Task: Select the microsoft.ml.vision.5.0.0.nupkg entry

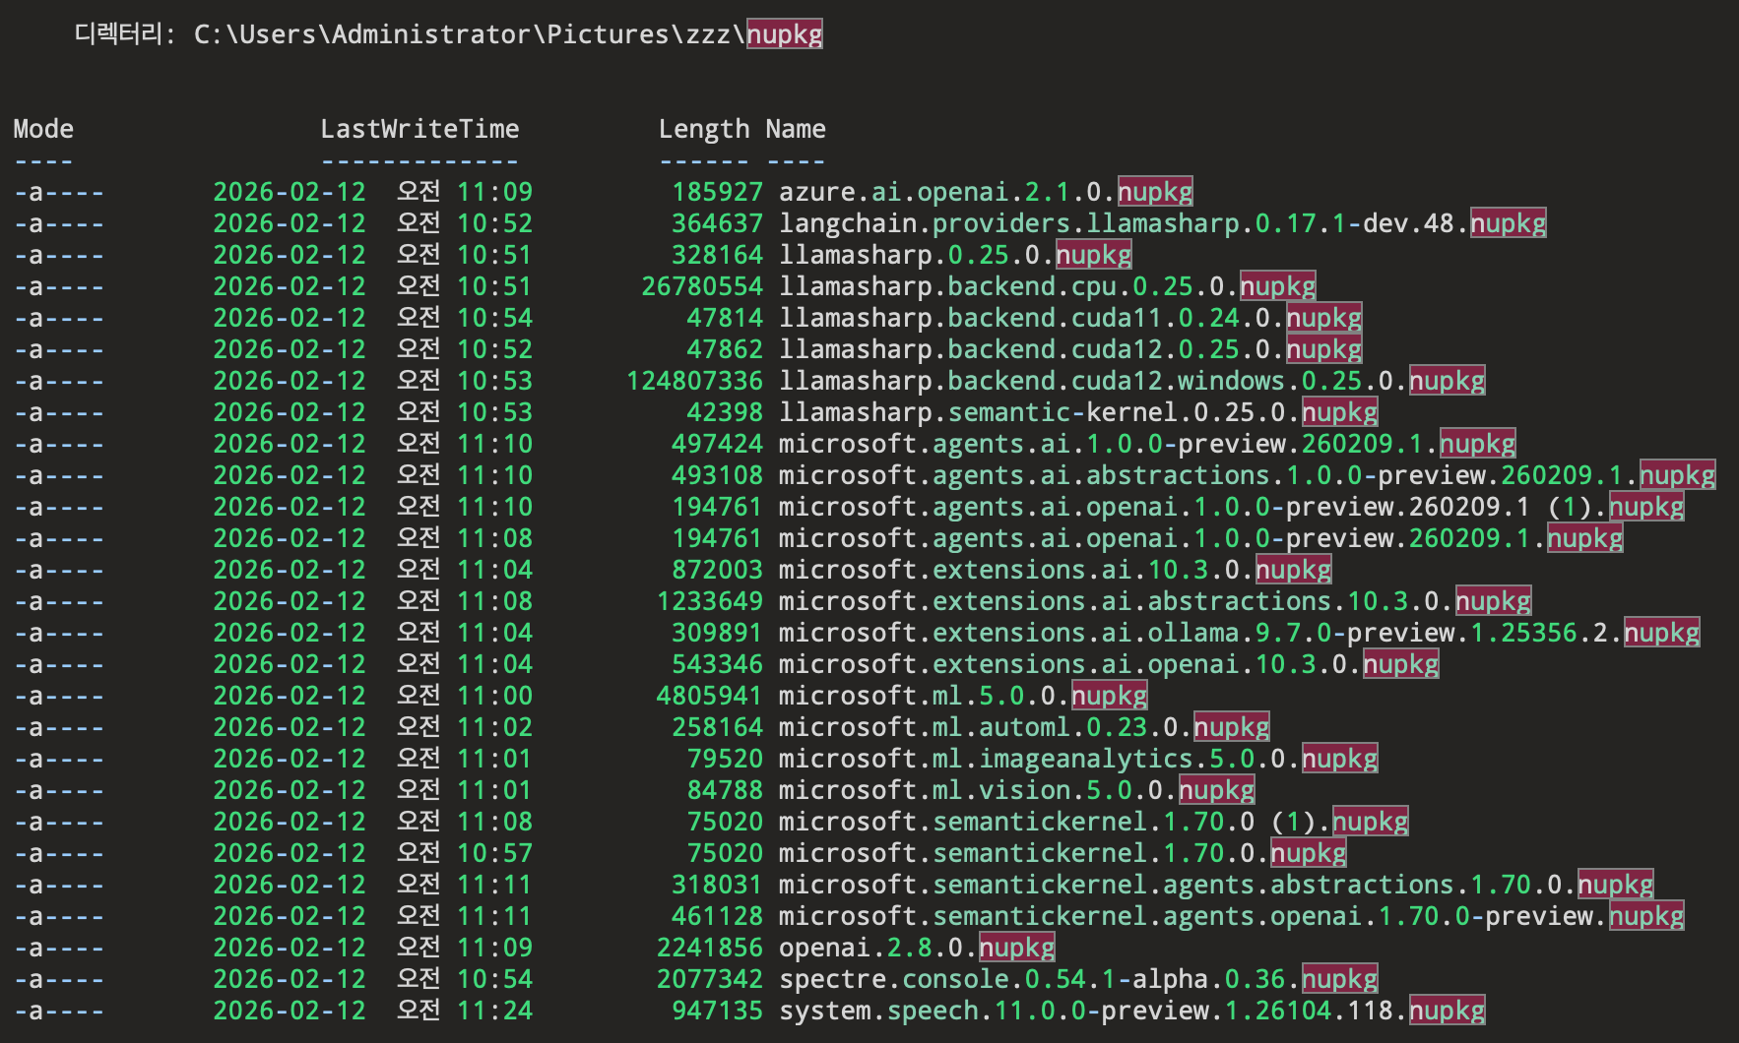Action: [1017, 790]
